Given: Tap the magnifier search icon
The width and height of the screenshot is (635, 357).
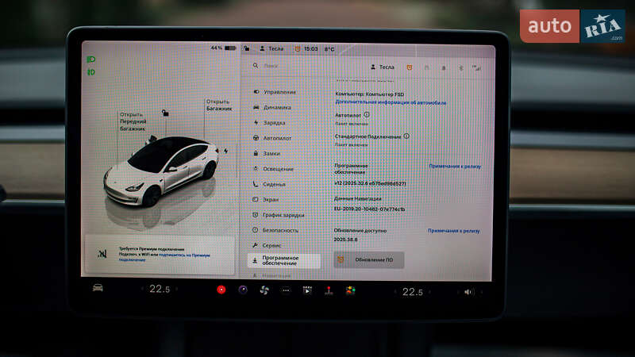Looking at the screenshot, I should pos(256,65).
